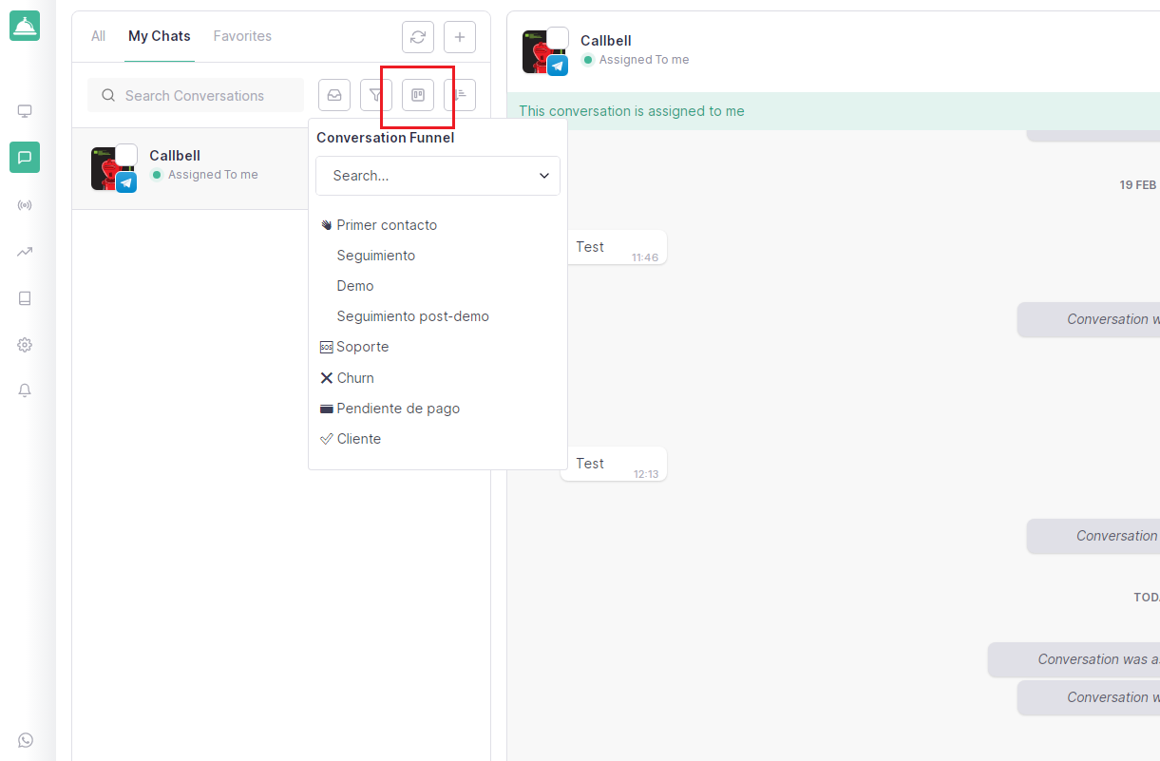Open the monitor dashboard sidebar icon
1160x761 pixels.
point(25,111)
